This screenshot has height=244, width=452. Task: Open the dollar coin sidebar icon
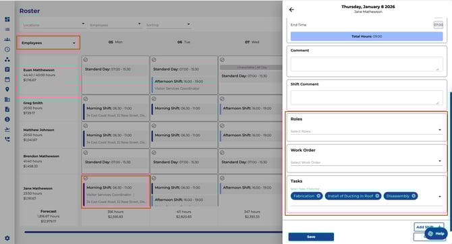pyautogui.click(x=7, y=119)
